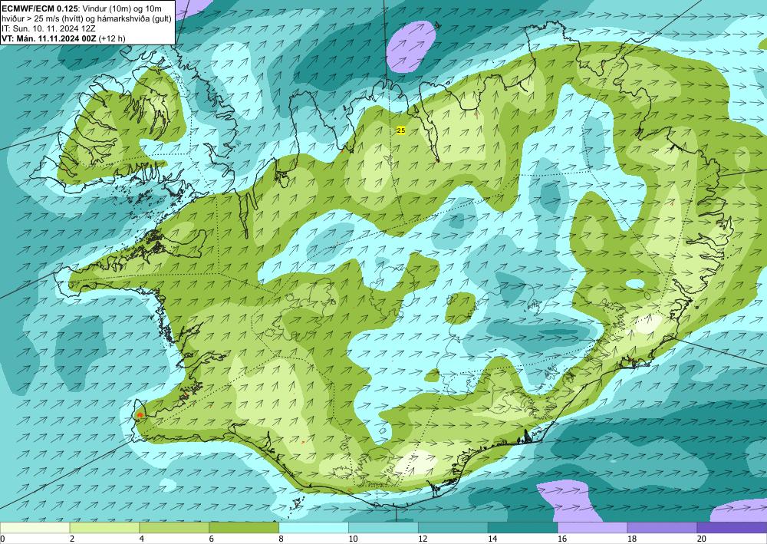The image size is (767, 544).
Task: Click legend scale value '10'
Action: tap(353, 539)
